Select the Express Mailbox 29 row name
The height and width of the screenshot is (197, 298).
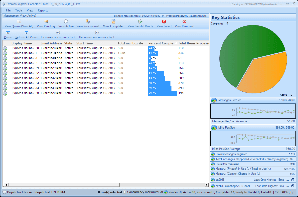click(25, 68)
